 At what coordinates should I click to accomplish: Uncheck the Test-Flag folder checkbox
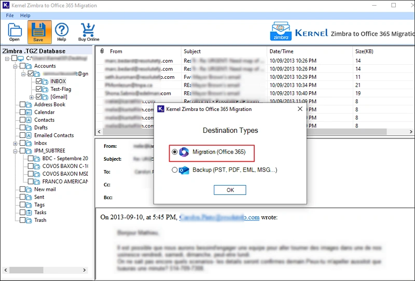click(38, 89)
